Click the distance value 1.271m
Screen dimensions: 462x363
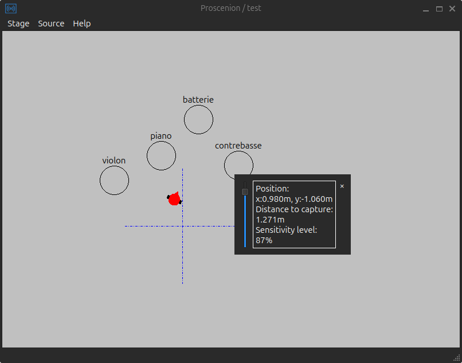(270, 220)
